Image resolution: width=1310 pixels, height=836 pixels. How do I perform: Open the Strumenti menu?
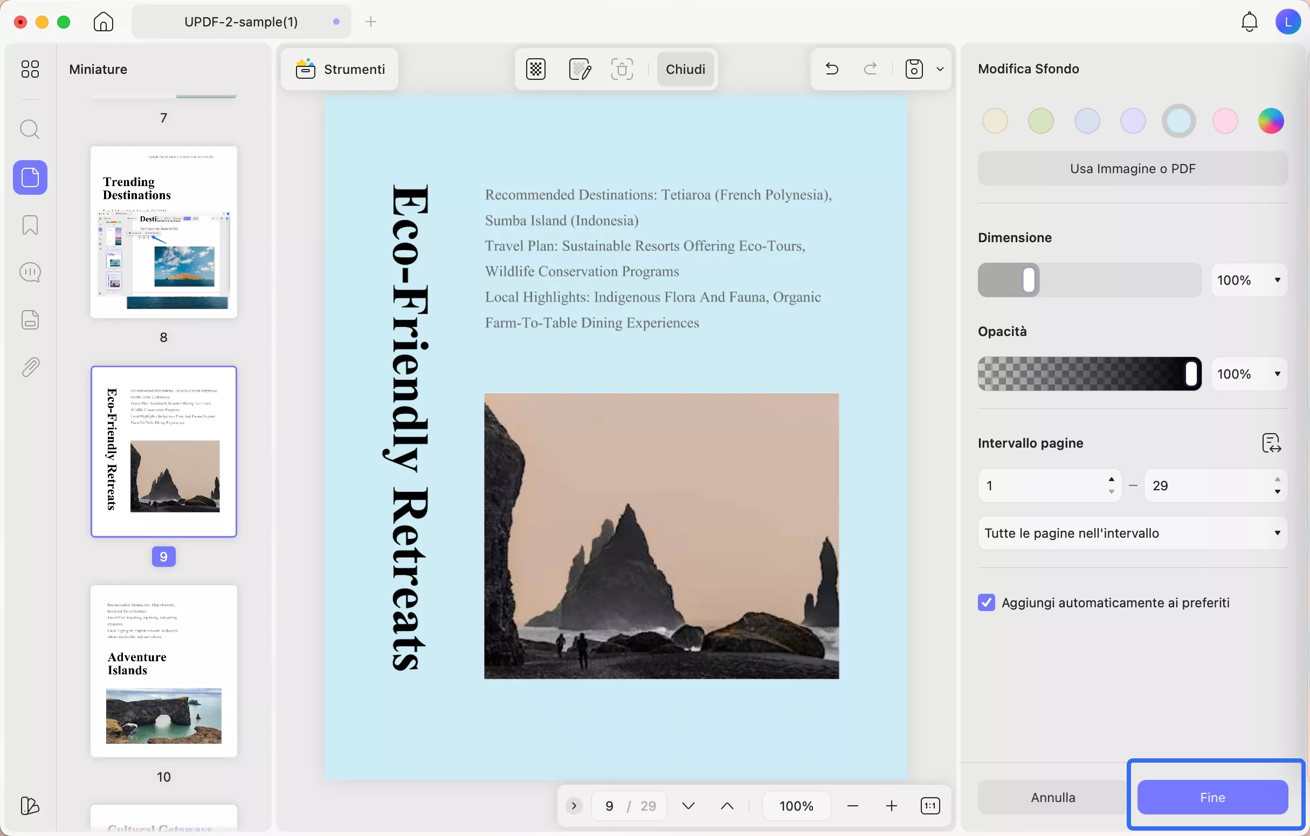pos(340,69)
